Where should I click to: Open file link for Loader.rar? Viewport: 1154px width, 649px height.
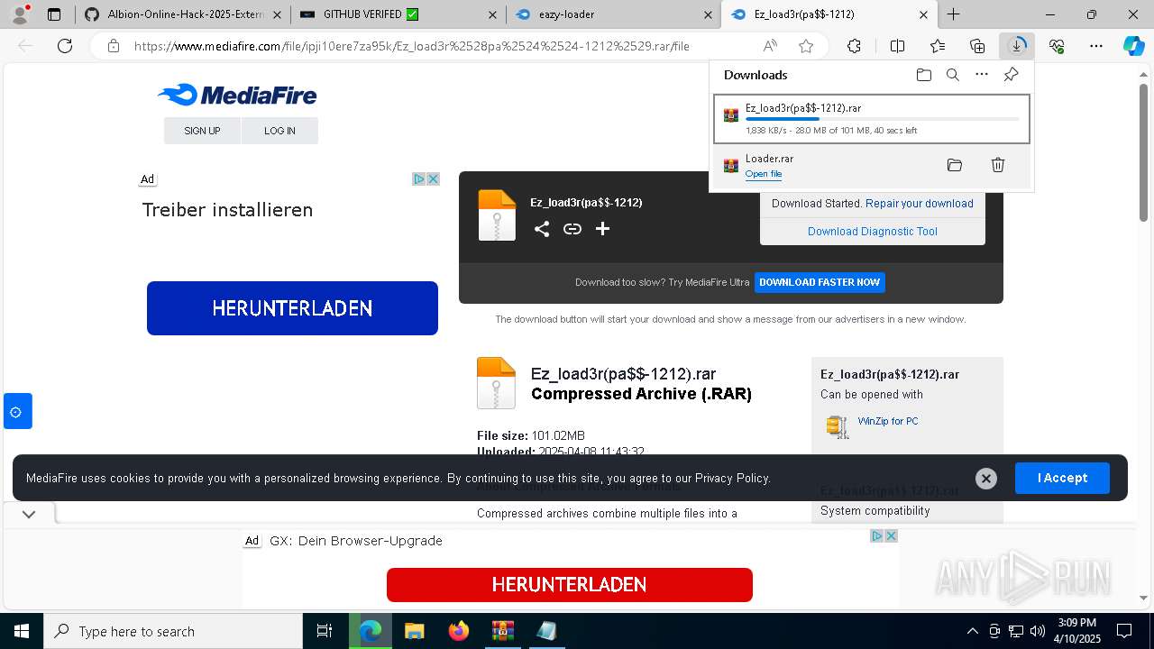pyautogui.click(x=764, y=174)
